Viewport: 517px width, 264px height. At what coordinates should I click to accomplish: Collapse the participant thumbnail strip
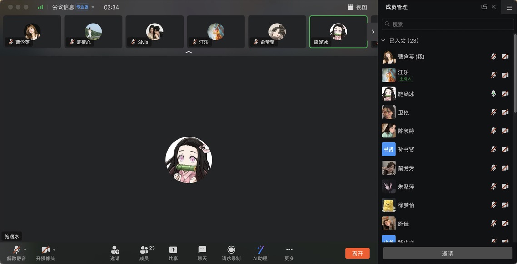pos(189,52)
